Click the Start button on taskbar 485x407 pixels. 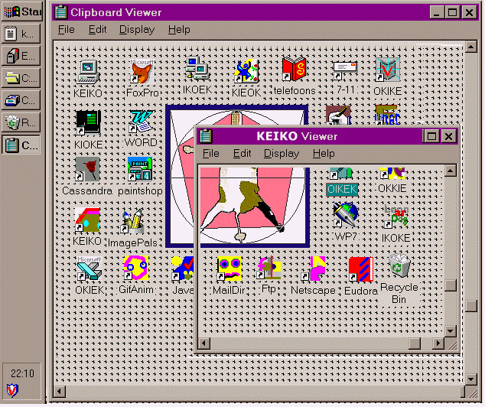(x=22, y=11)
